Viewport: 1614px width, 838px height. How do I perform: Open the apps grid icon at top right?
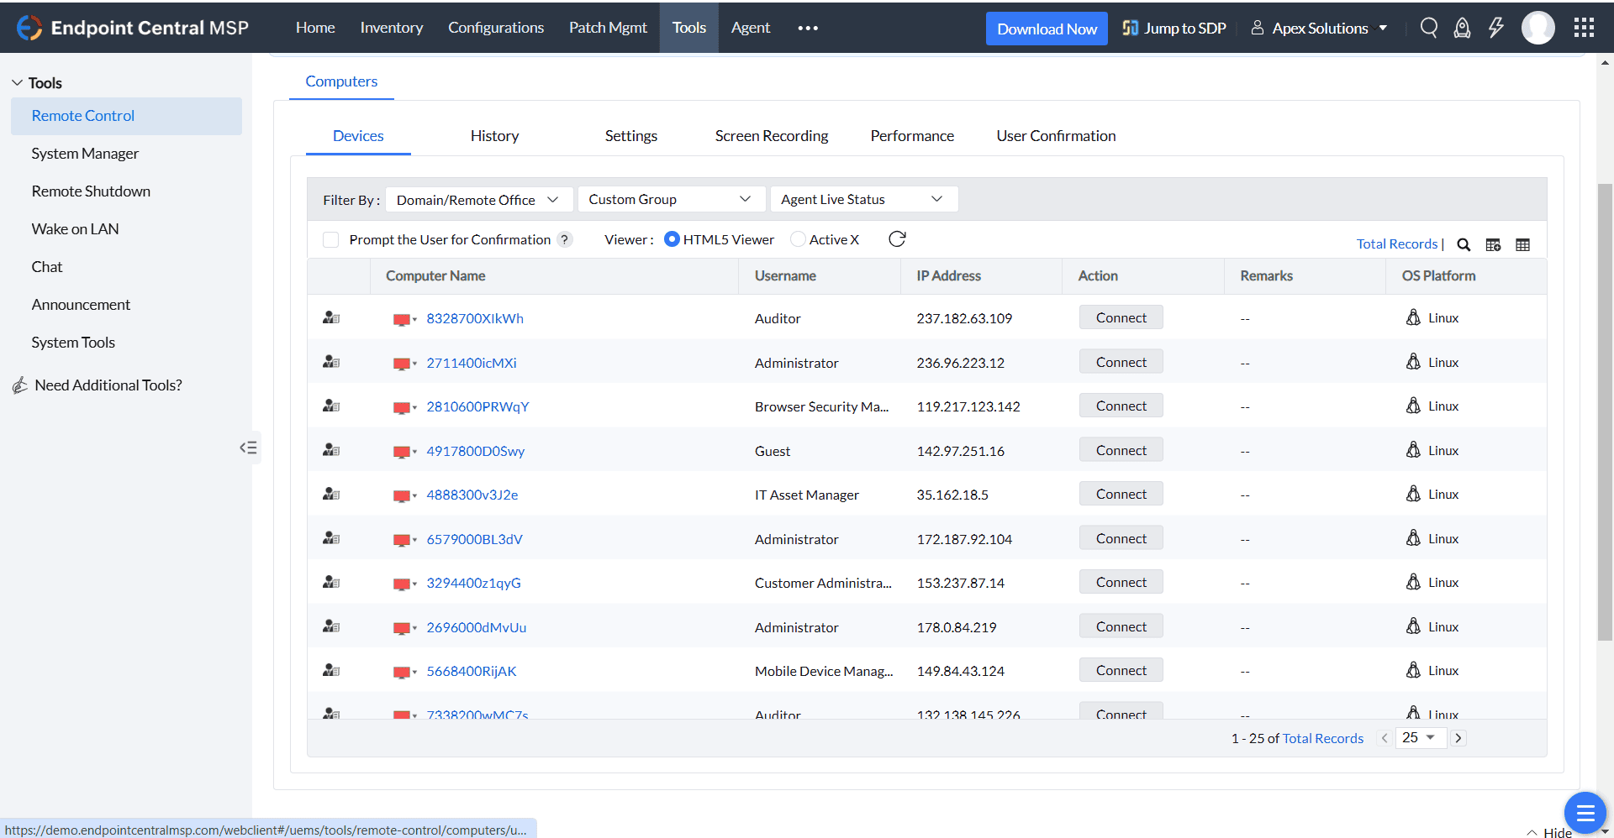pyautogui.click(x=1584, y=28)
